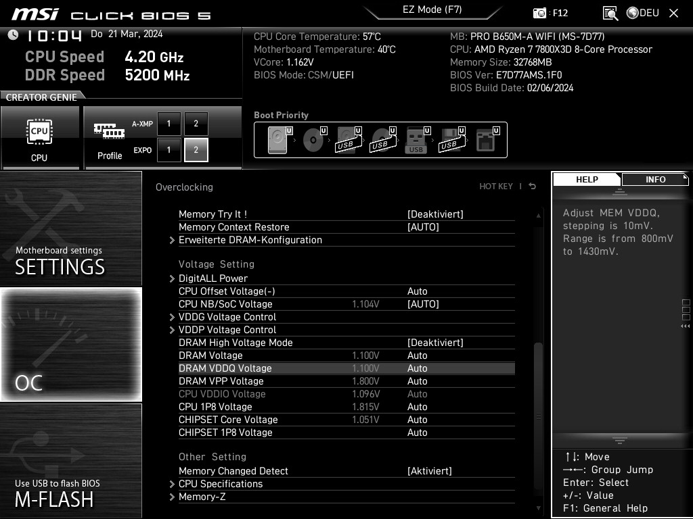The image size is (693, 519).
Task: Toggle EXPO profile 2
Action: (x=196, y=150)
